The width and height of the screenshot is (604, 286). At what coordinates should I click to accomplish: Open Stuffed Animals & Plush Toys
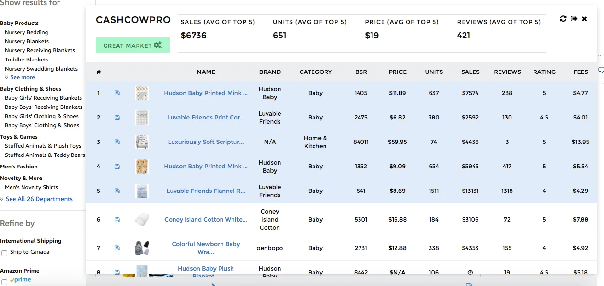(x=43, y=146)
